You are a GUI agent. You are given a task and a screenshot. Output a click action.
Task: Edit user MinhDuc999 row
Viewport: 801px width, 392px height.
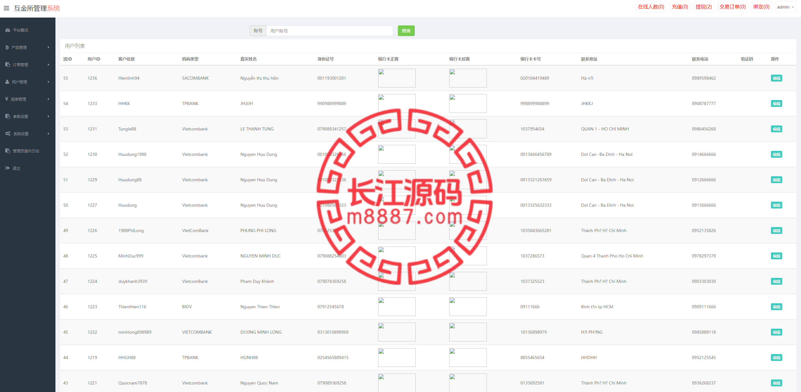776,256
